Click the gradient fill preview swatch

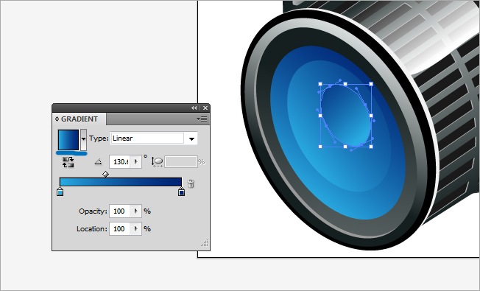[68, 140]
